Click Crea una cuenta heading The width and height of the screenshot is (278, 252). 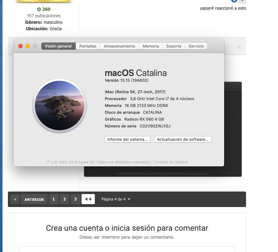coord(127,228)
